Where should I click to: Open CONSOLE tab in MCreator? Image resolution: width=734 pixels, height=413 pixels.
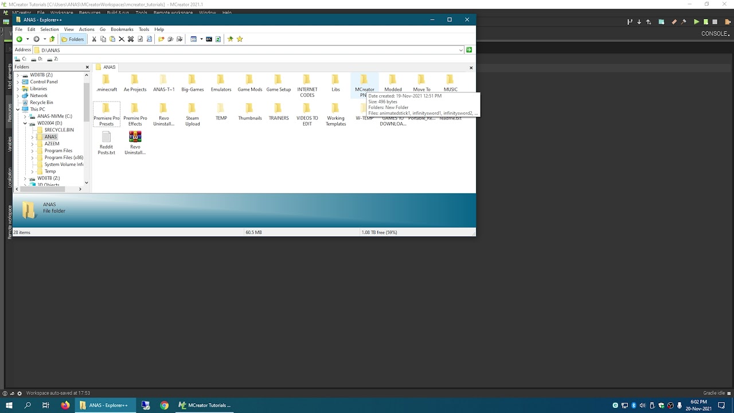click(715, 33)
